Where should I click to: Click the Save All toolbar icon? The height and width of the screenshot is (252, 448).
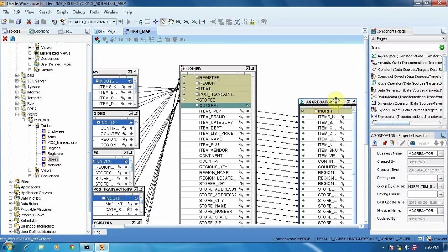[x=19, y=22]
